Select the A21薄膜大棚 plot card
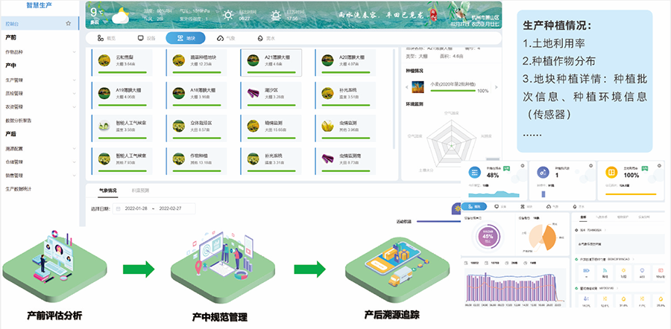 [271, 63]
